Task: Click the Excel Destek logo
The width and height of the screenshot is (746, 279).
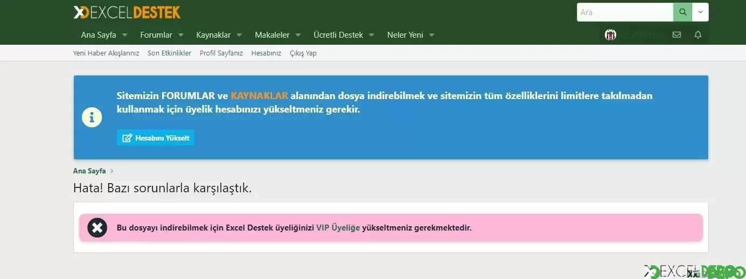Action: click(127, 12)
